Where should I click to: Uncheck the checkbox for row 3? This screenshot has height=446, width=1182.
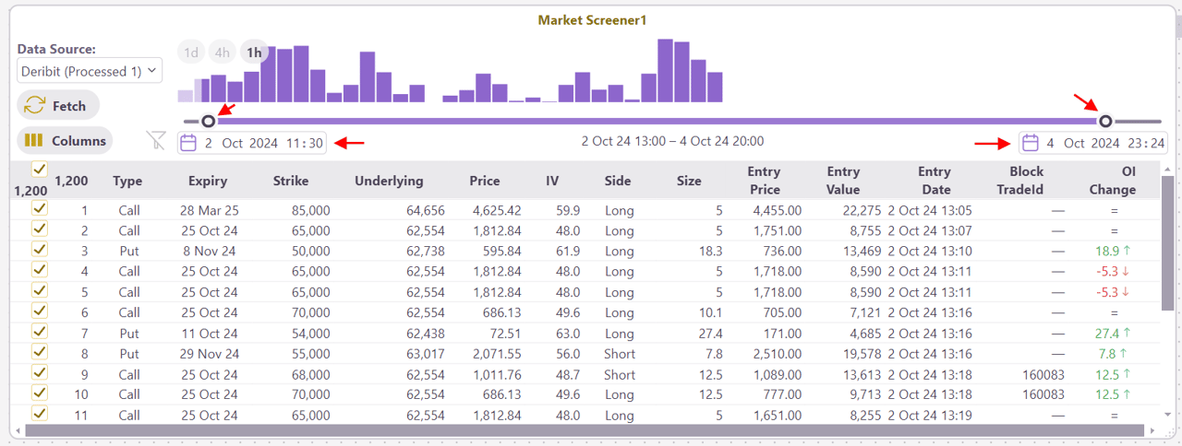tap(39, 250)
